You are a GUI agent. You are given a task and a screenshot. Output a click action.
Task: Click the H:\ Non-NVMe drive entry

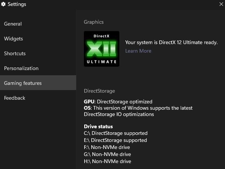(x=108, y=161)
